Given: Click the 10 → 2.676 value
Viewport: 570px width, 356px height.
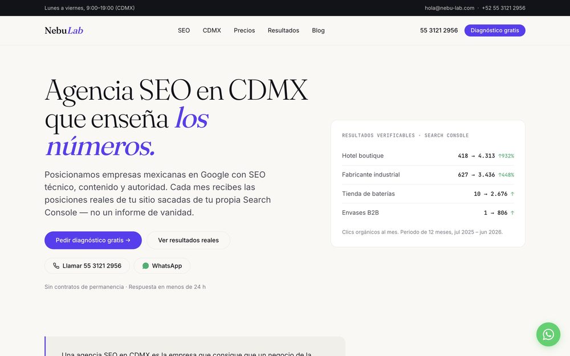Looking at the screenshot, I should pyautogui.click(x=490, y=194).
